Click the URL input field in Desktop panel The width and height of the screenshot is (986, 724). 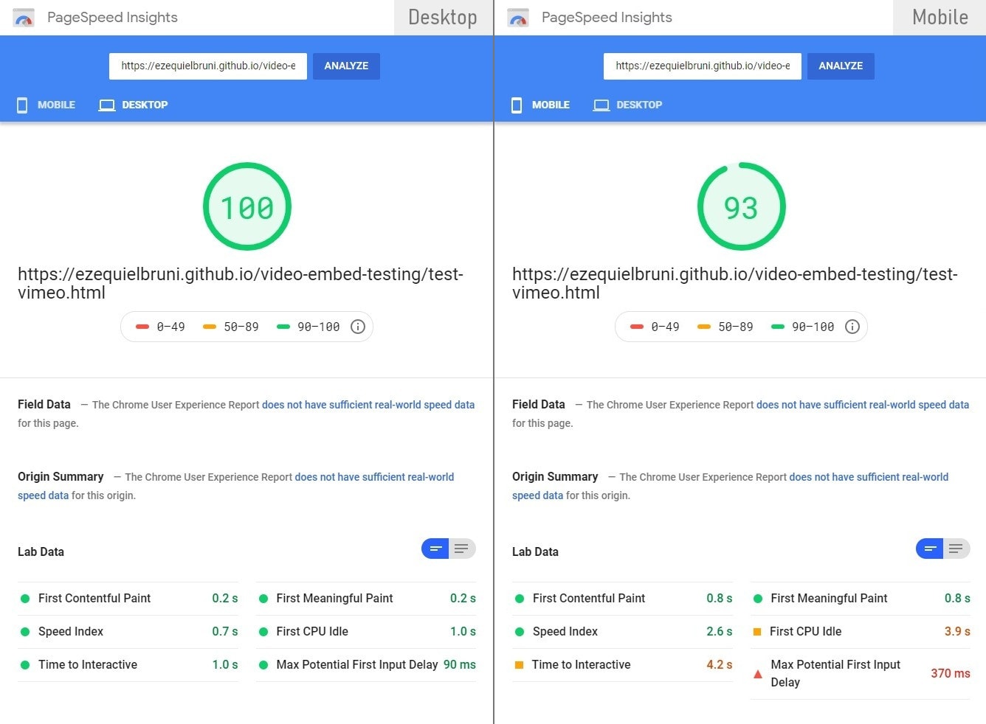tap(208, 66)
